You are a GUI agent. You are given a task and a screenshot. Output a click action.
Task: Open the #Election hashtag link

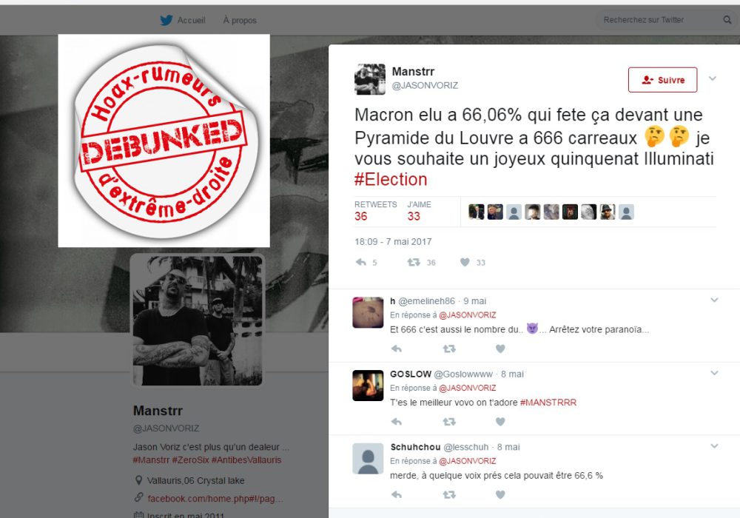pyautogui.click(x=391, y=180)
